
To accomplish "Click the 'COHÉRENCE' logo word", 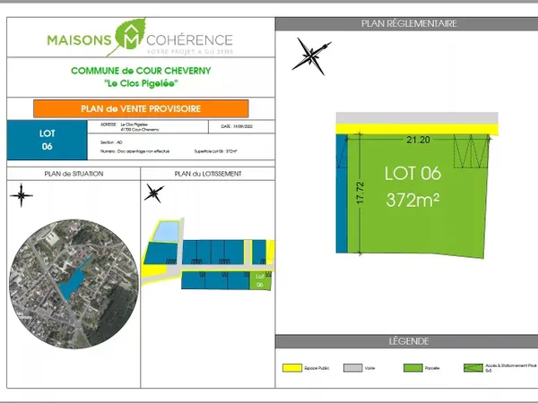I will (190, 39).
